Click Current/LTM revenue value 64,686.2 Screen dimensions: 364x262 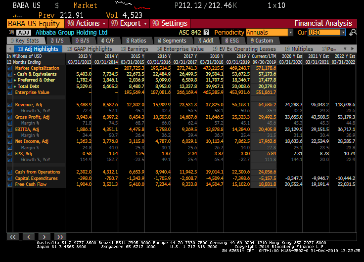pos(267,105)
